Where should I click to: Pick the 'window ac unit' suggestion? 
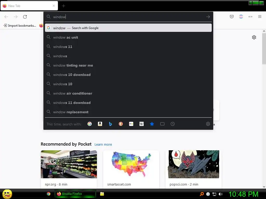pyautogui.click(x=128, y=37)
